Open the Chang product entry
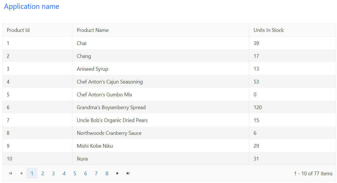This screenshot has height=183, width=337. coord(84,56)
